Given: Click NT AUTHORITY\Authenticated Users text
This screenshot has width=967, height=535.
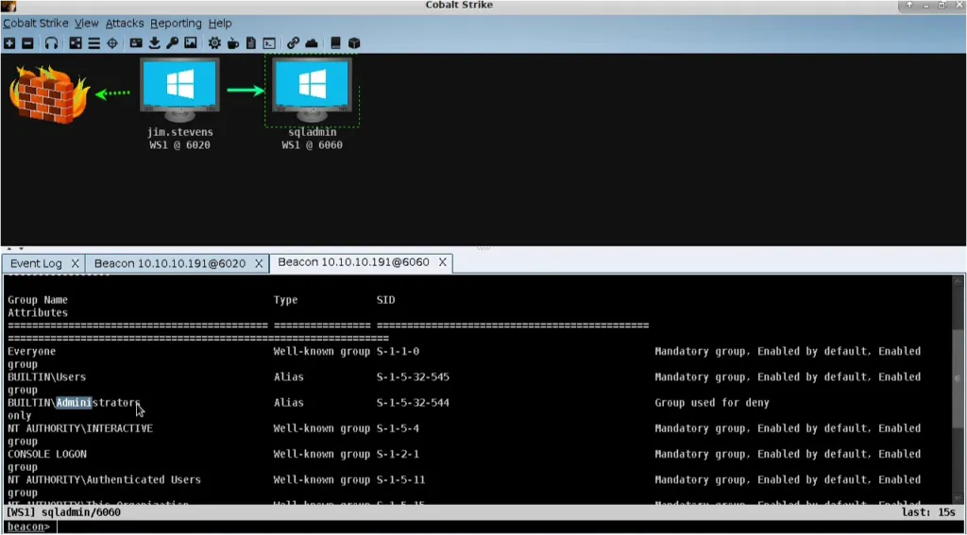Looking at the screenshot, I should (104, 479).
